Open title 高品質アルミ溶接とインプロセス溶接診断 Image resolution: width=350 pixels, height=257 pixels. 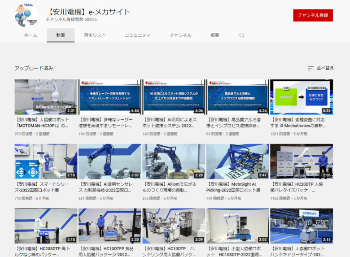coord(233,123)
